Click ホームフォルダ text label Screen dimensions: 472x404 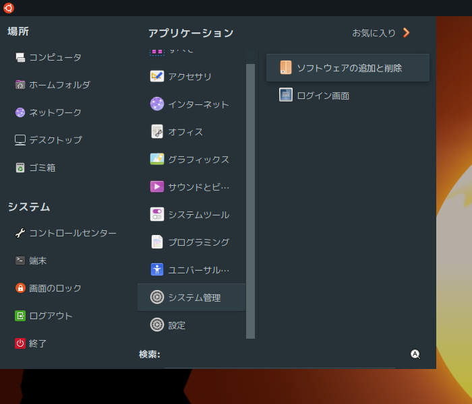coord(59,85)
